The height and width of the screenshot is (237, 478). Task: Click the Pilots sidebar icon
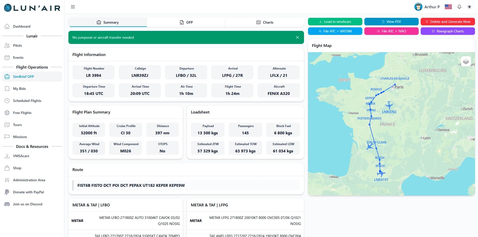tap(7, 45)
